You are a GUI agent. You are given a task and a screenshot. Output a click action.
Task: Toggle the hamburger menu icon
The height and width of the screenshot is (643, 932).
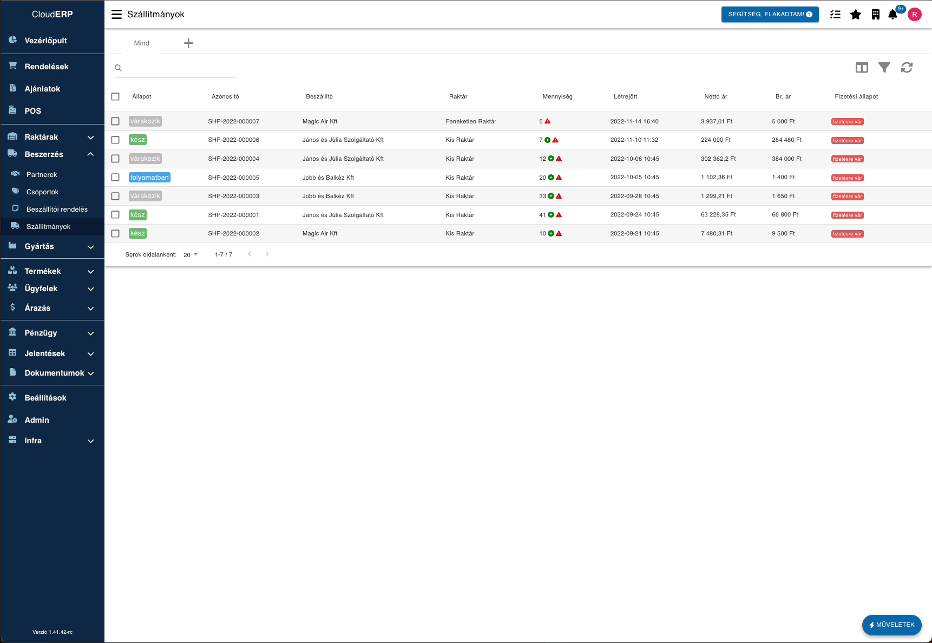pyautogui.click(x=116, y=15)
